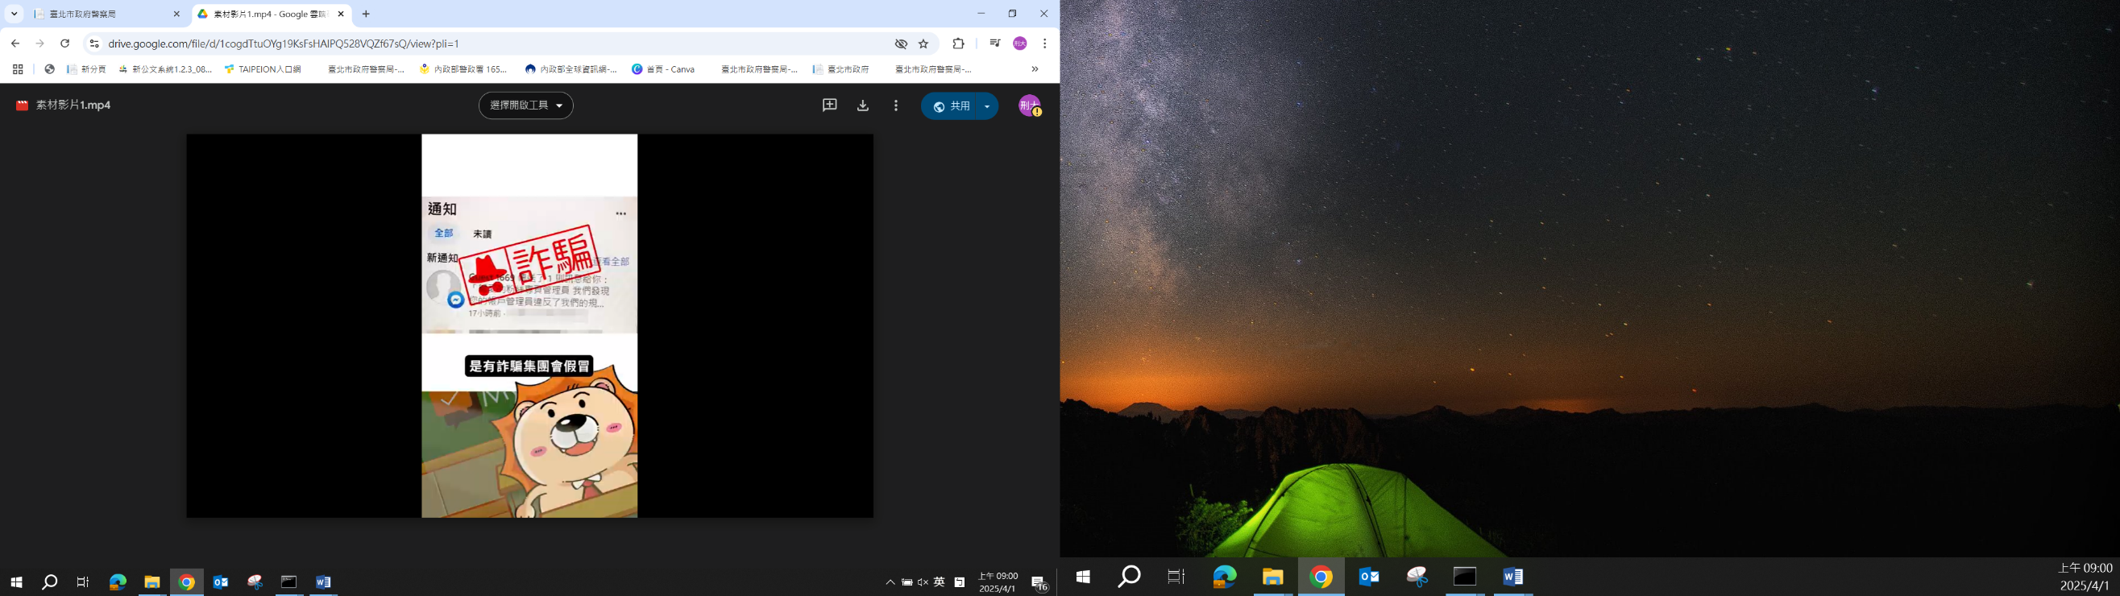Click the globe bookmark icon

(49, 69)
